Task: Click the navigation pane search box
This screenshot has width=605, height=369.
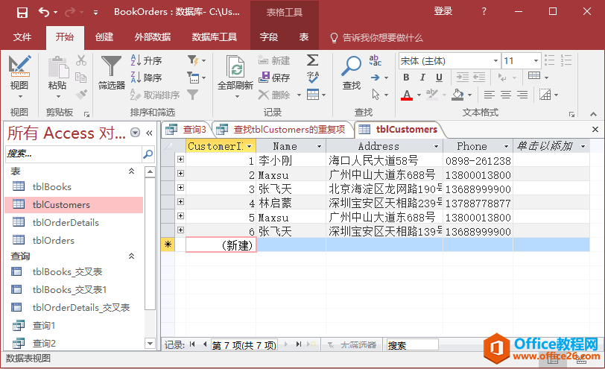Action: (x=73, y=154)
